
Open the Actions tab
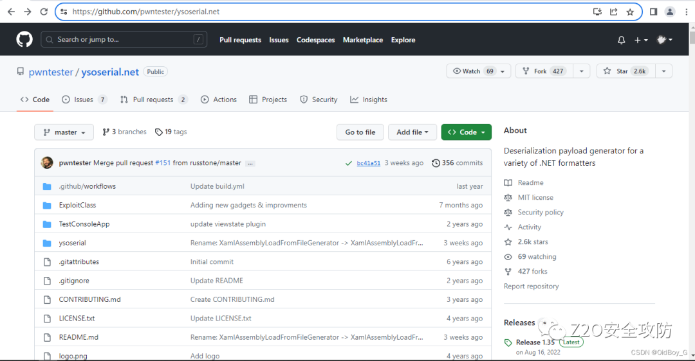click(219, 100)
